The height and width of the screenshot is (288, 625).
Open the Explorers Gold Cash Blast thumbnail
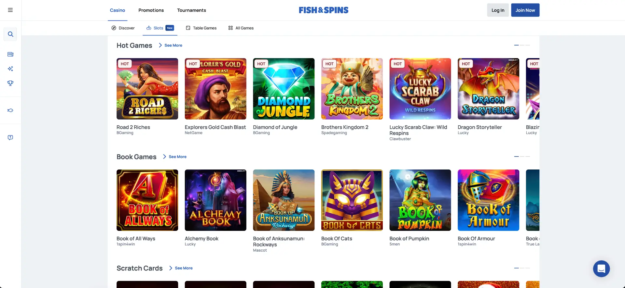pos(215,89)
